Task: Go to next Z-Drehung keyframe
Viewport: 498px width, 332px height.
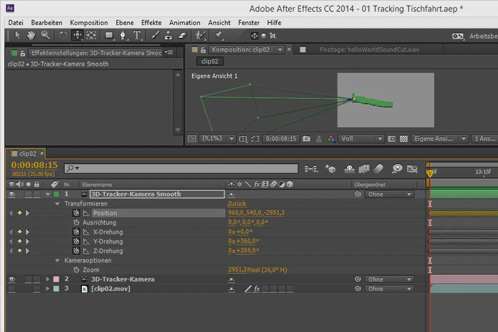Action: tap(27, 251)
